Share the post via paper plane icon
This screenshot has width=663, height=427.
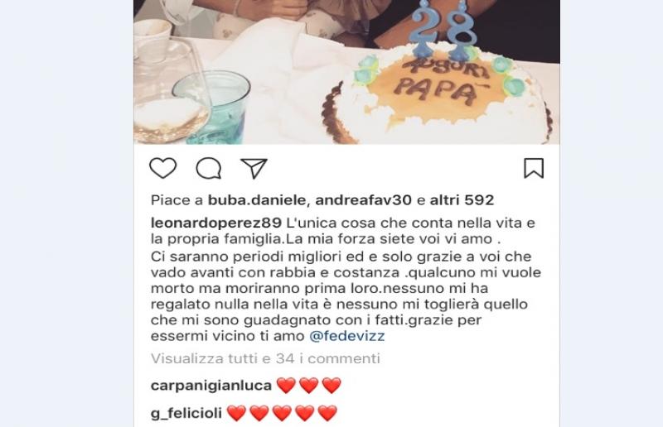click(x=254, y=168)
